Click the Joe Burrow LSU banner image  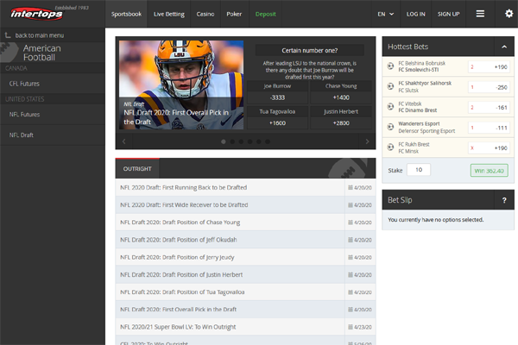[x=181, y=85]
